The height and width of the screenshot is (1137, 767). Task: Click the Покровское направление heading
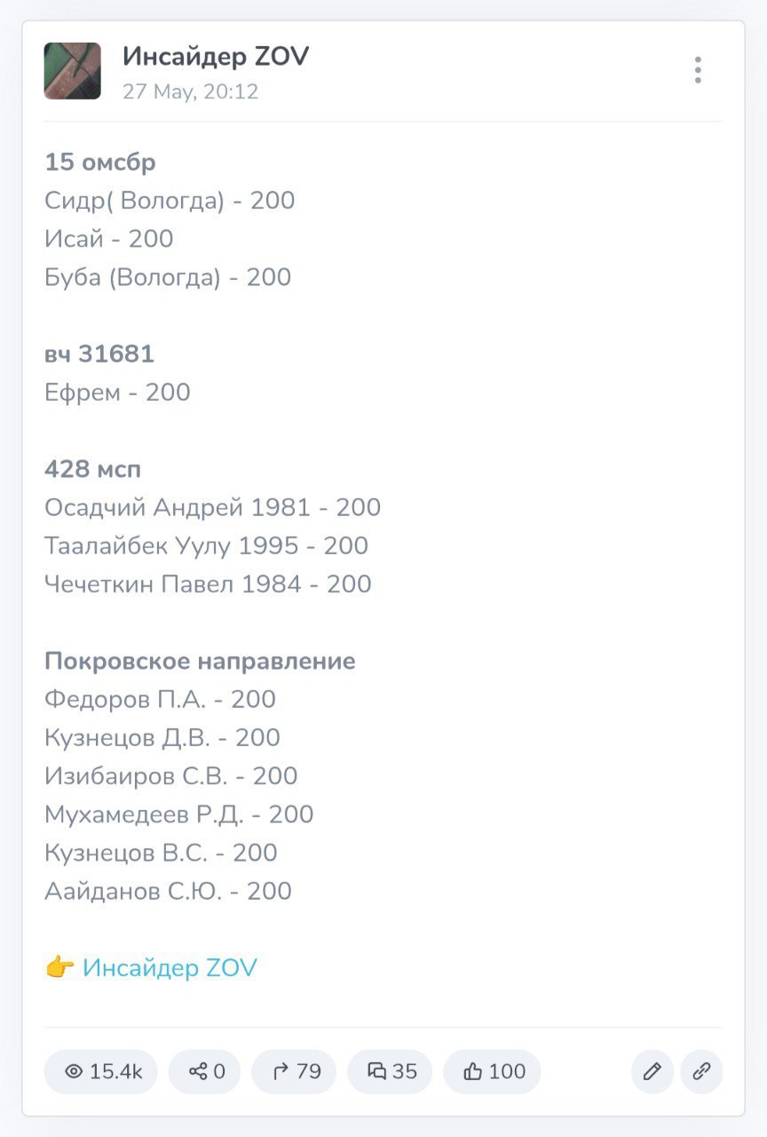pyautogui.click(x=200, y=661)
